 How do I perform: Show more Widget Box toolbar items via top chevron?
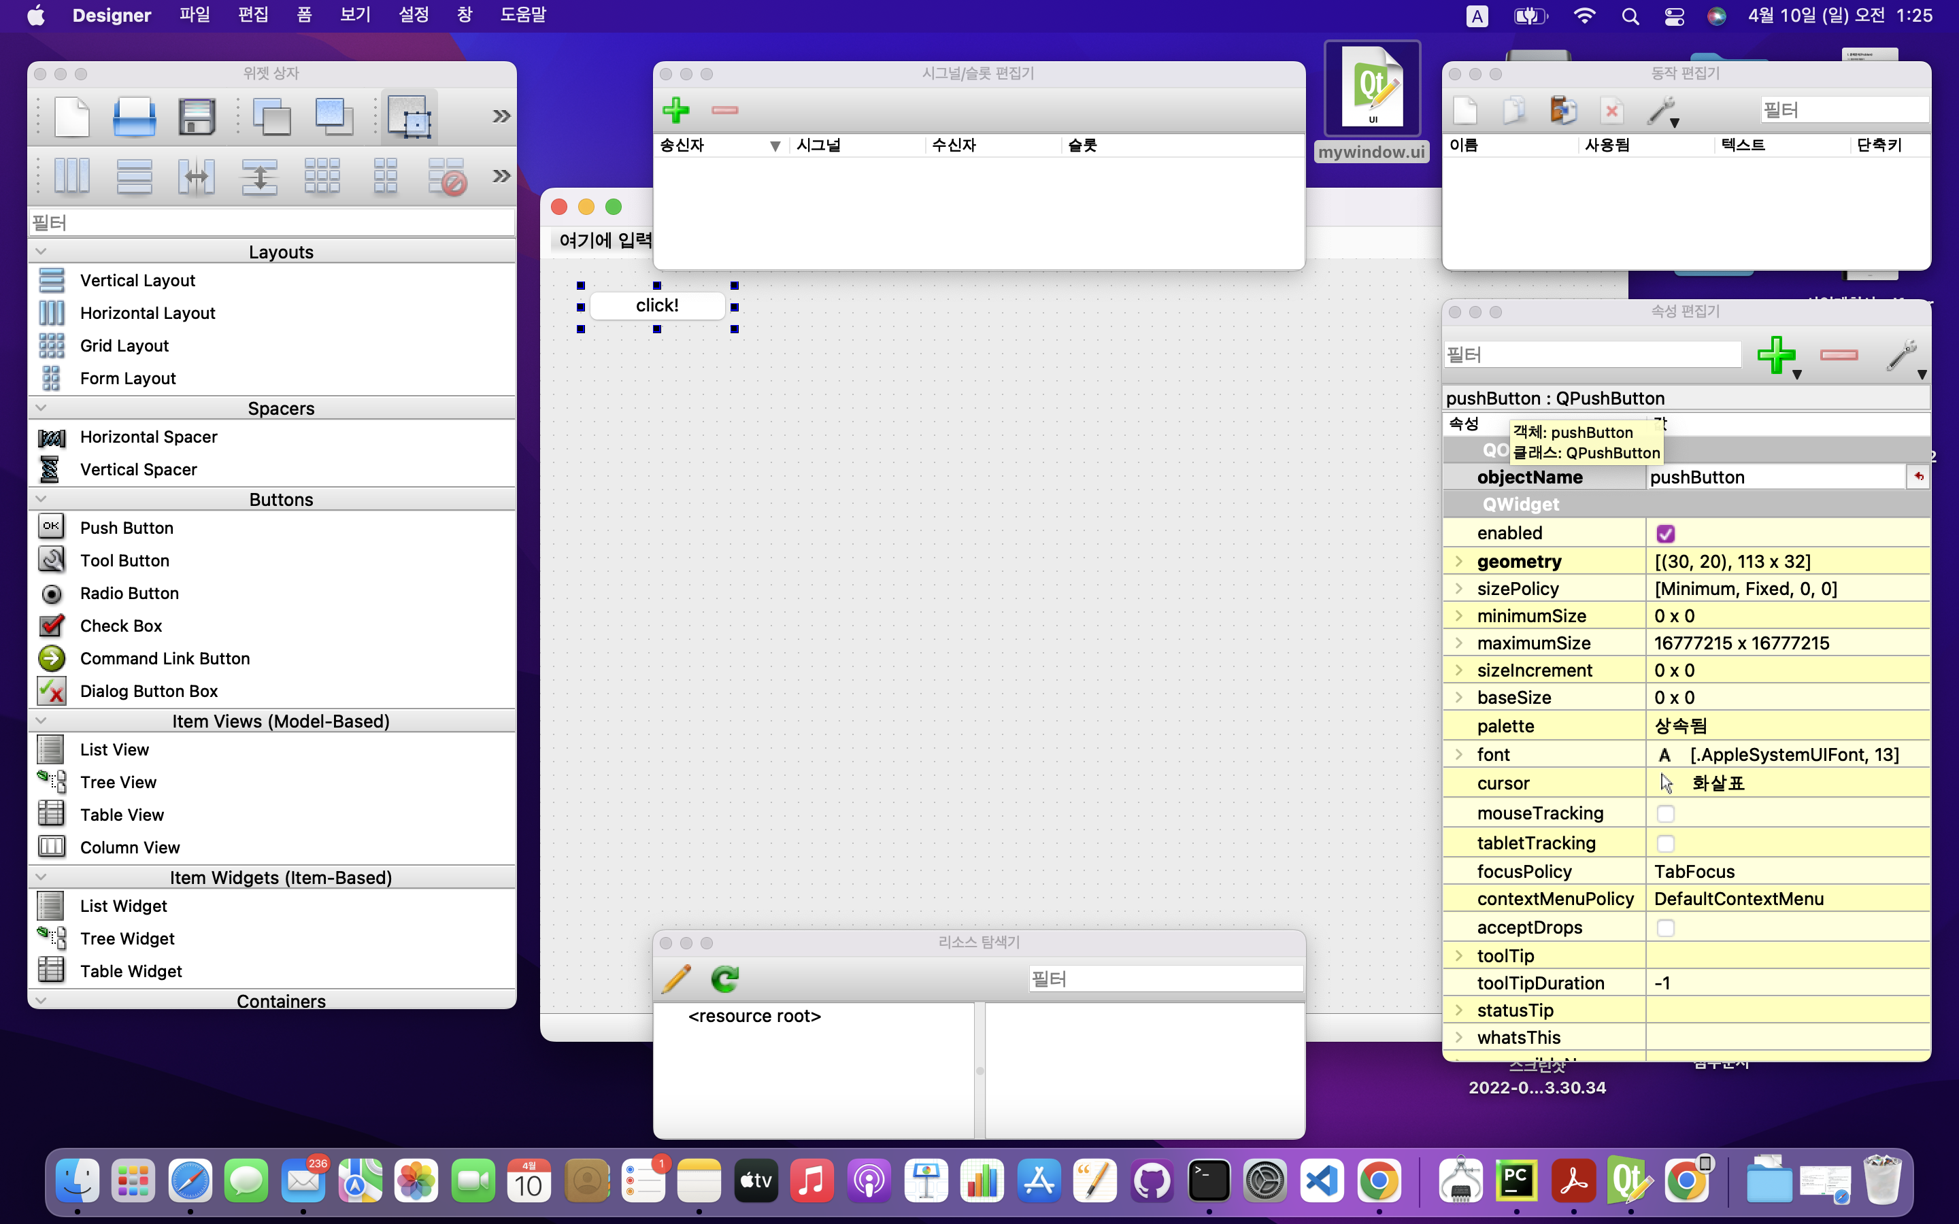(x=501, y=116)
